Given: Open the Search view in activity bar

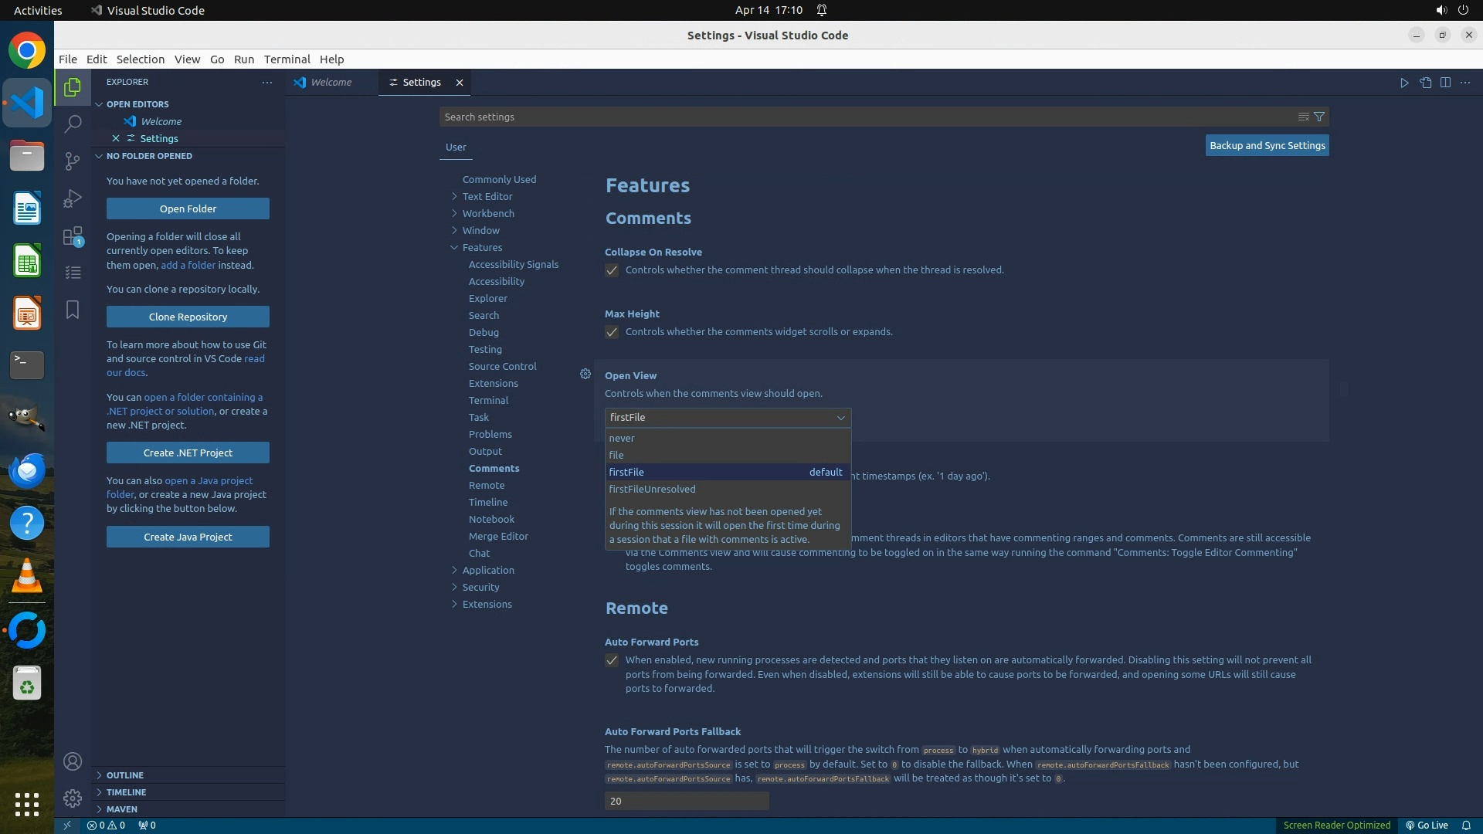Looking at the screenshot, I should pyautogui.click(x=73, y=124).
